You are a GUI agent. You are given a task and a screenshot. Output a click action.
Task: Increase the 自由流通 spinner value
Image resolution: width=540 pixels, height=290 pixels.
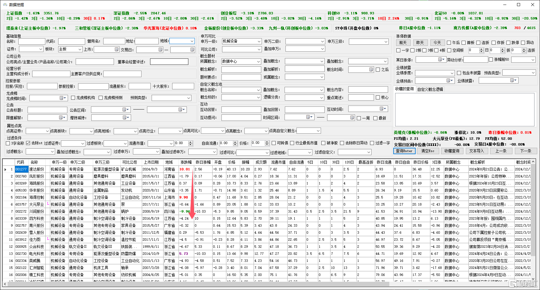[x=235, y=142]
